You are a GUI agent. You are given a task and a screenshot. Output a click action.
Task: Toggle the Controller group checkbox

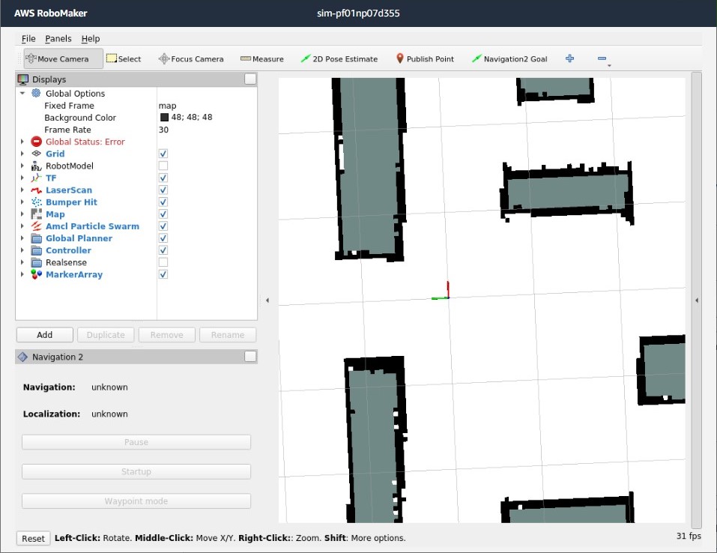163,250
